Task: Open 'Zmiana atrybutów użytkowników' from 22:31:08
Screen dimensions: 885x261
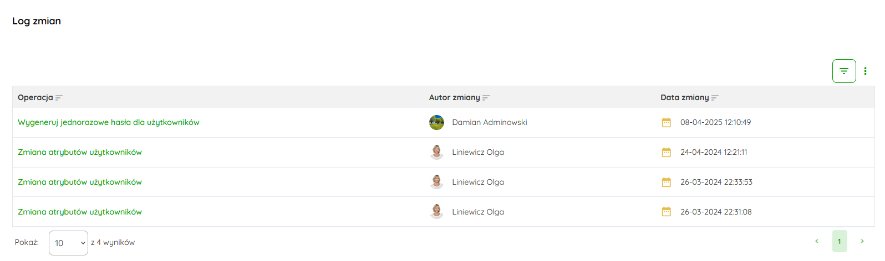Action: 80,212
